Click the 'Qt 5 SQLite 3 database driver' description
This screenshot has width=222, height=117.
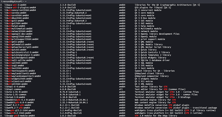pyautogui.click(x=152, y=60)
